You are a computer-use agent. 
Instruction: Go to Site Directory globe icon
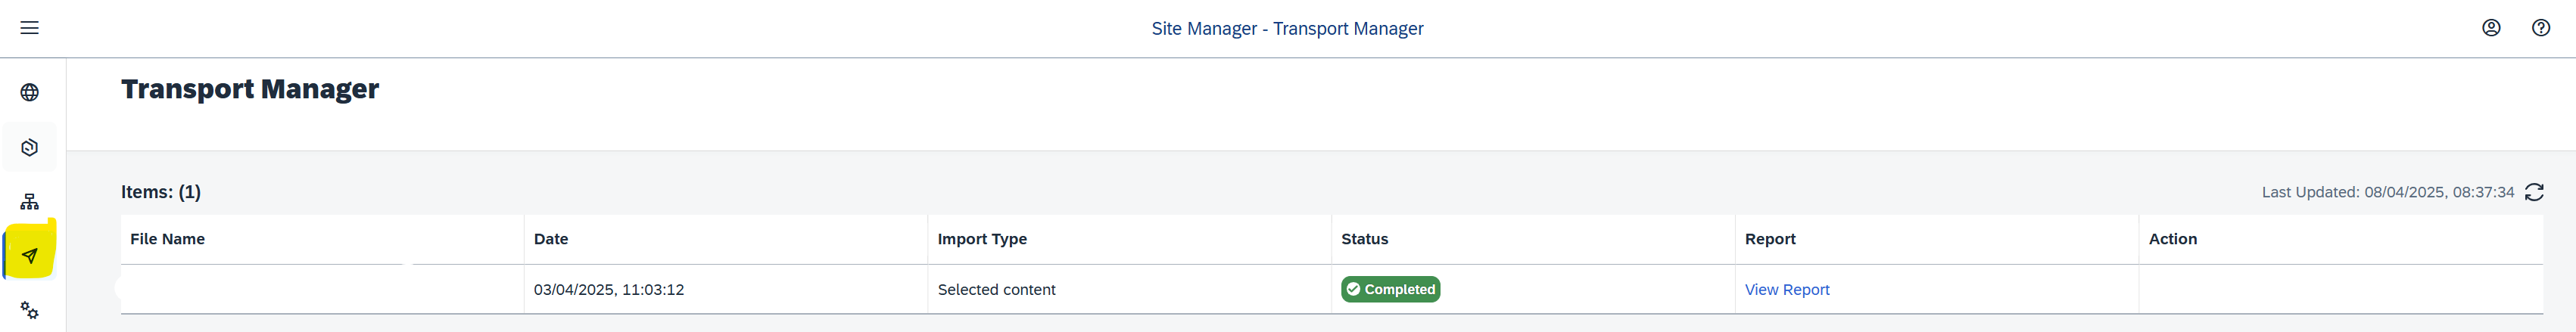click(x=30, y=92)
